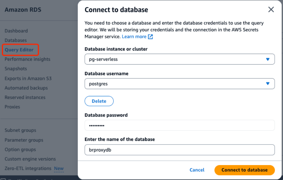Click the external link icon beside Learn more

click(x=150, y=37)
